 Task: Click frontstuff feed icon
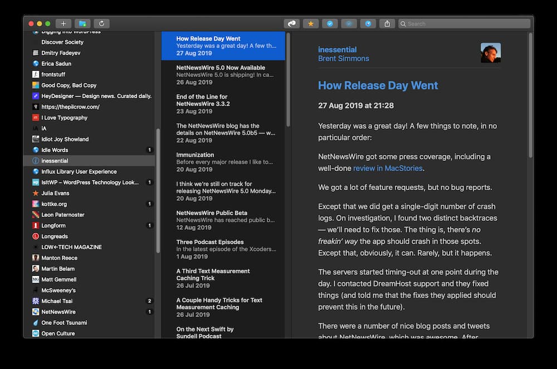point(36,74)
